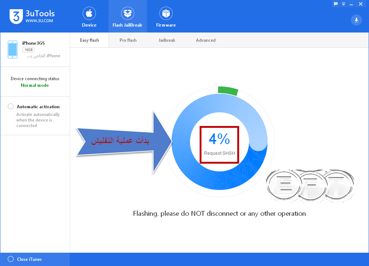Click the 3uTools shield logo
This screenshot has width=369, height=266.
(x=16, y=17)
